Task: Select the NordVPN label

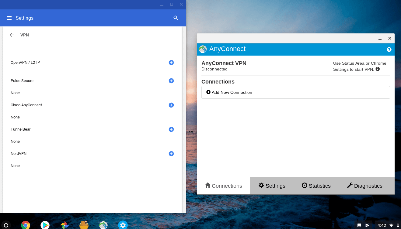Action: (19, 154)
